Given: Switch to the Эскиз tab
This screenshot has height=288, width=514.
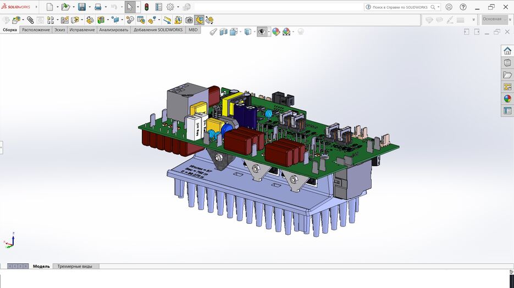Looking at the screenshot, I should [60, 30].
